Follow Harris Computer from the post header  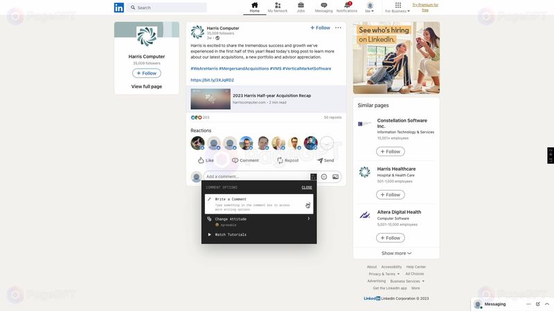coord(320,28)
